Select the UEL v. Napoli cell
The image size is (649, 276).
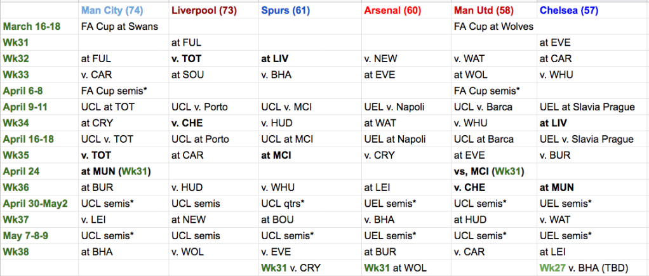(406, 107)
